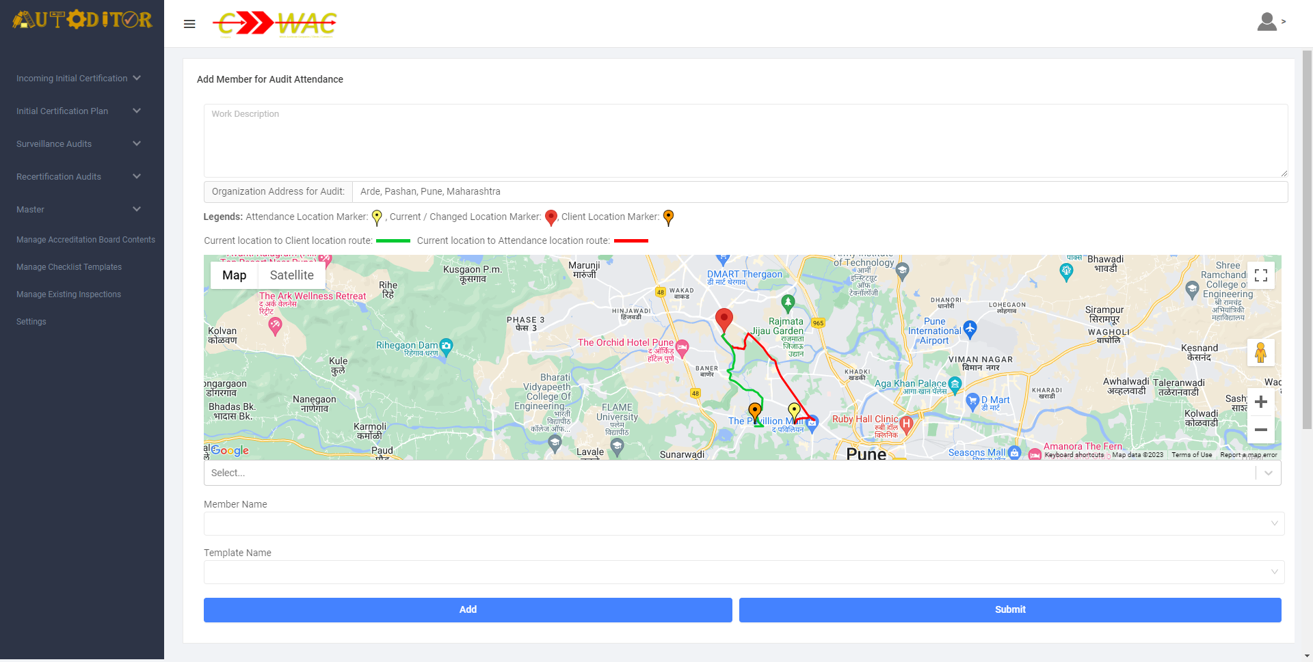Click the Add button
The image size is (1313, 662).
468,610
